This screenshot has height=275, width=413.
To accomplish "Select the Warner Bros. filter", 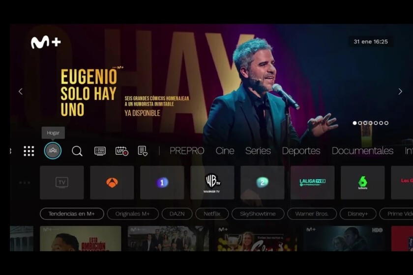I will (312, 214).
